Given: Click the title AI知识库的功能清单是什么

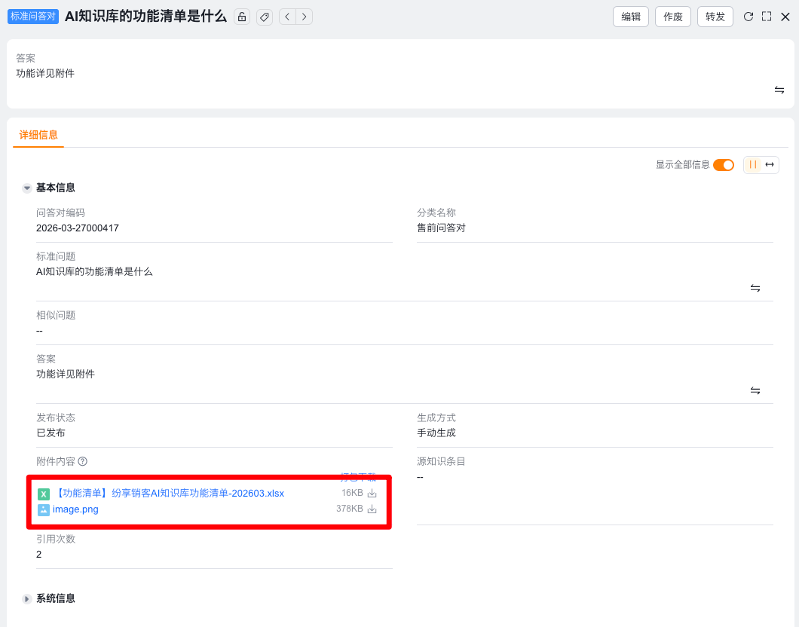Looking at the screenshot, I should 145,17.
